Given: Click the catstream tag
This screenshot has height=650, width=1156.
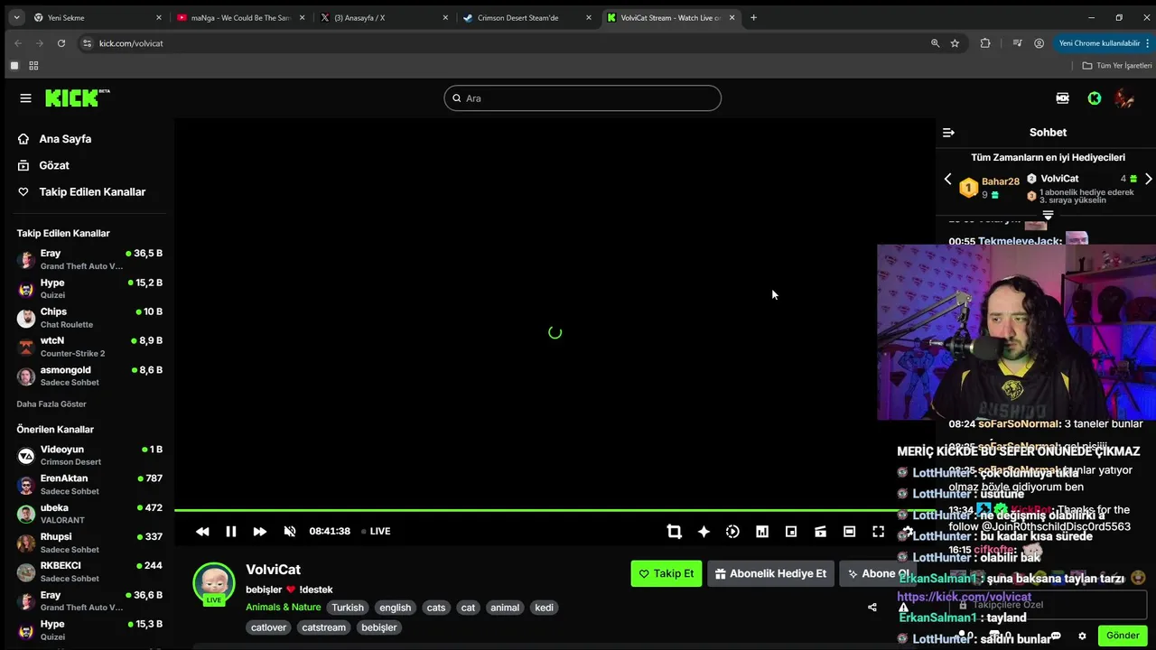Looking at the screenshot, I should point(323,627).
